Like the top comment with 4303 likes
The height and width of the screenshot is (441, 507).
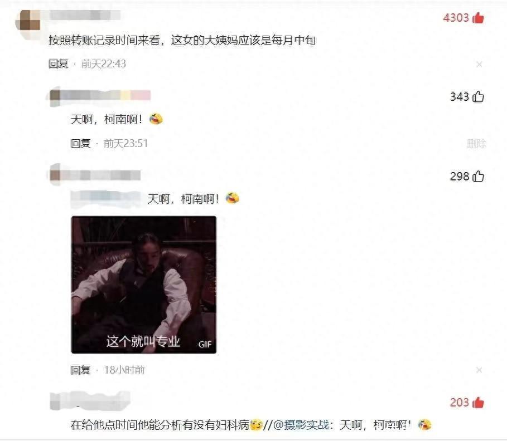478,18
